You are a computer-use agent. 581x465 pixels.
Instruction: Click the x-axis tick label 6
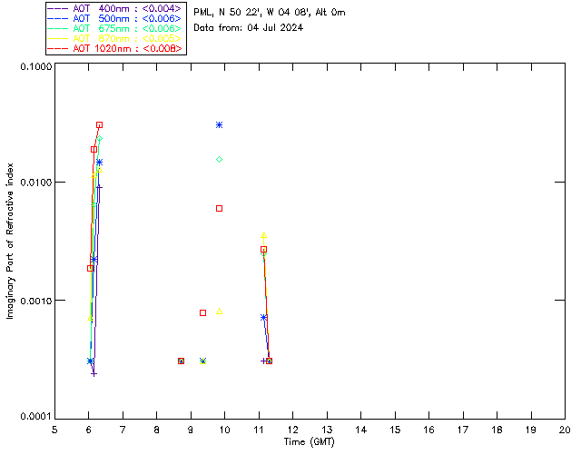coord(89,430)
